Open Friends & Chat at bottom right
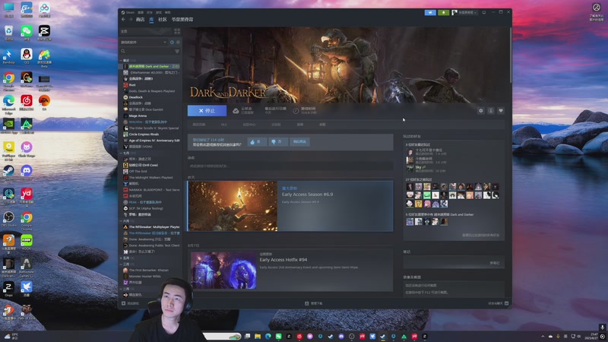 coord(499,303)
